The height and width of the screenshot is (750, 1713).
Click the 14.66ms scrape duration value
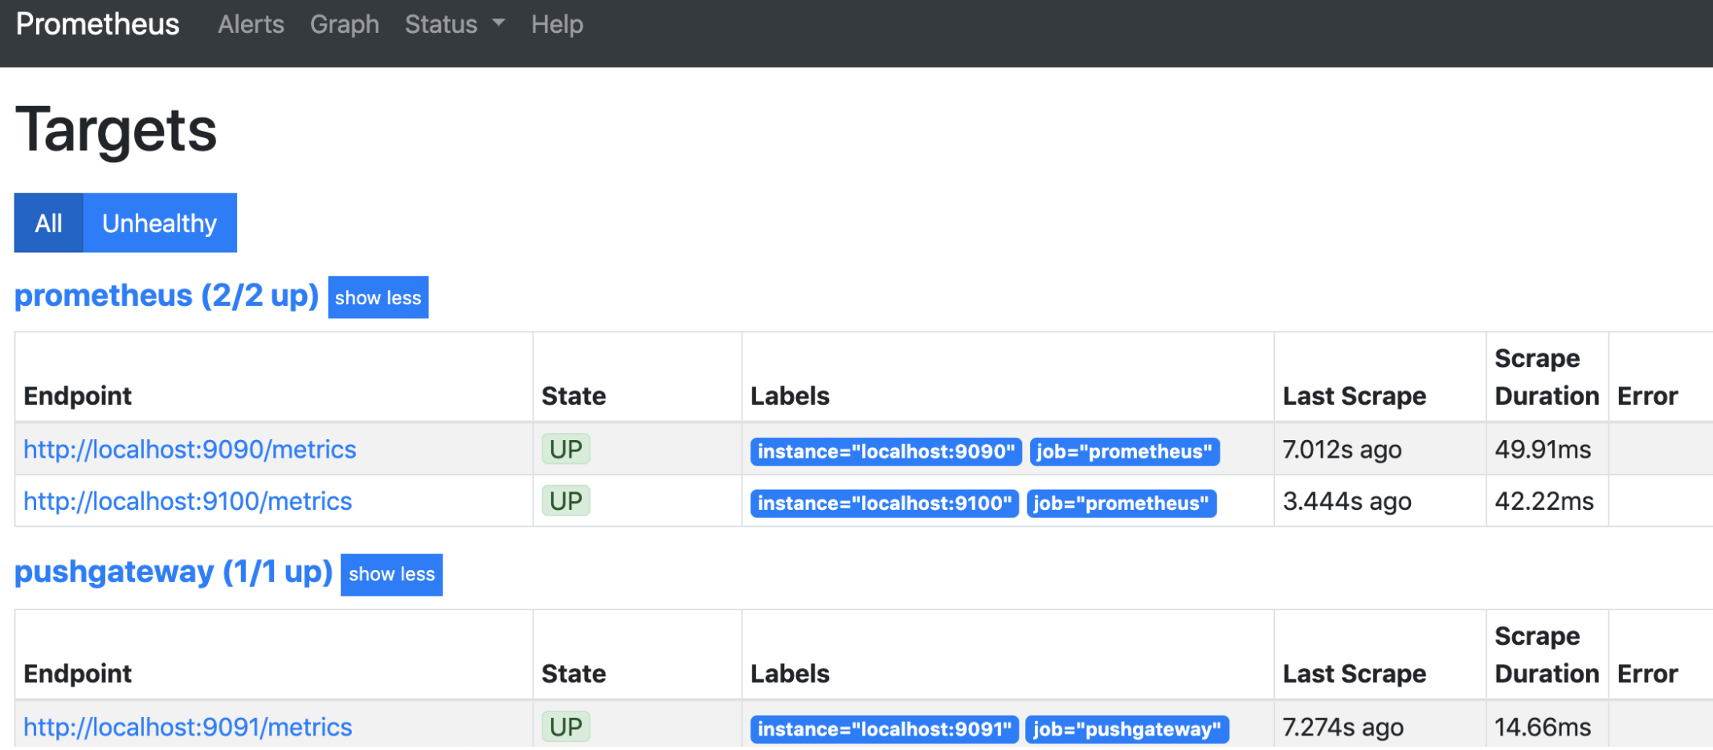(x=1543, y=728)
